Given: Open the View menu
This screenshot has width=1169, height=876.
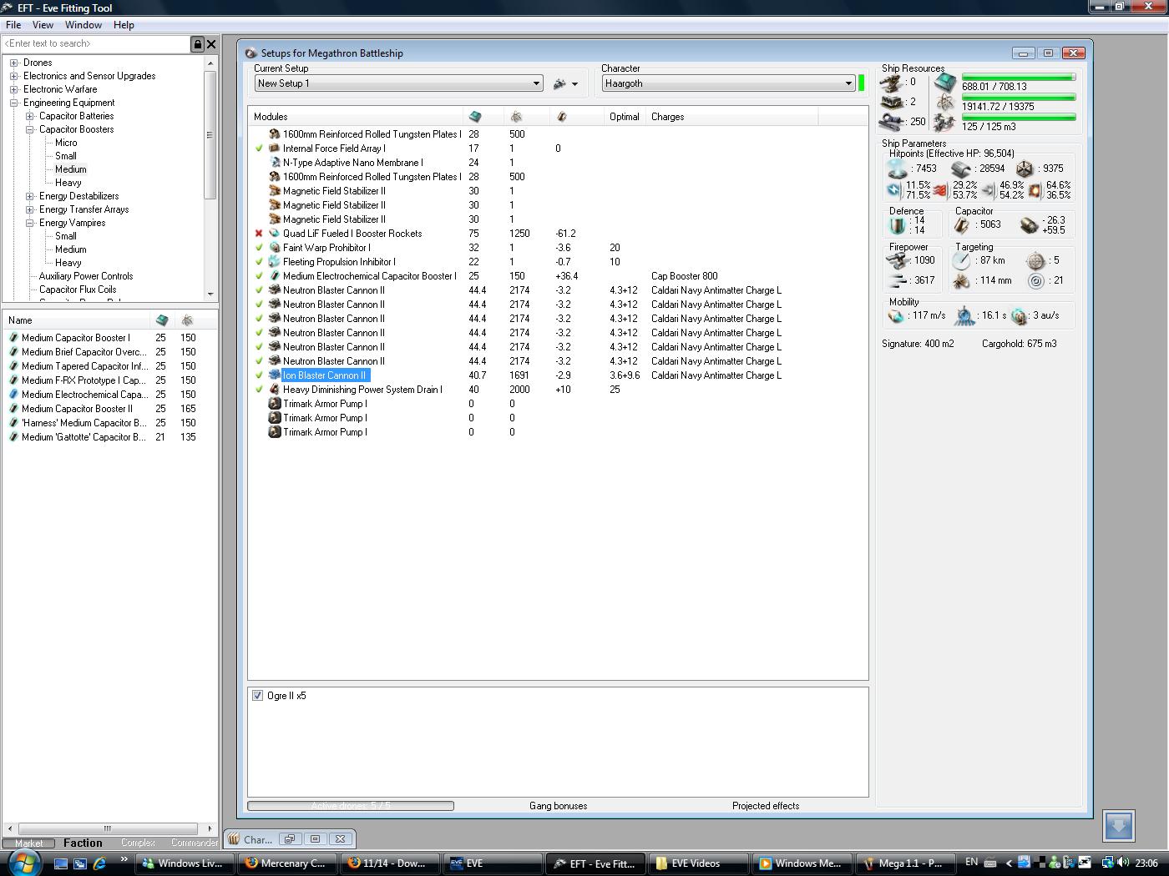Looking at the screenshot, I should point(43,25).
